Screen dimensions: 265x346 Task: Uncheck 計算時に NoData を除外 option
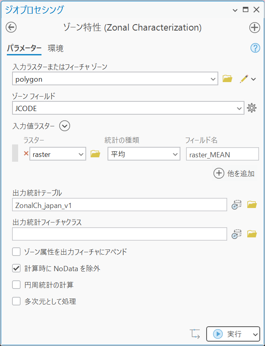tap(17, 268)
